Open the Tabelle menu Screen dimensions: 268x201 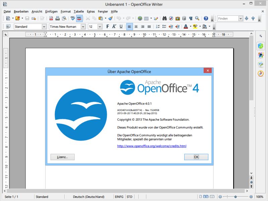click(x=79, y=11)
